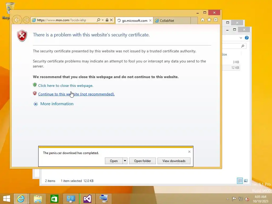Open the address bar autocomplete dropdown arrow
The image size is (272, 204).
pyautogui.click(x=103, y=20)
